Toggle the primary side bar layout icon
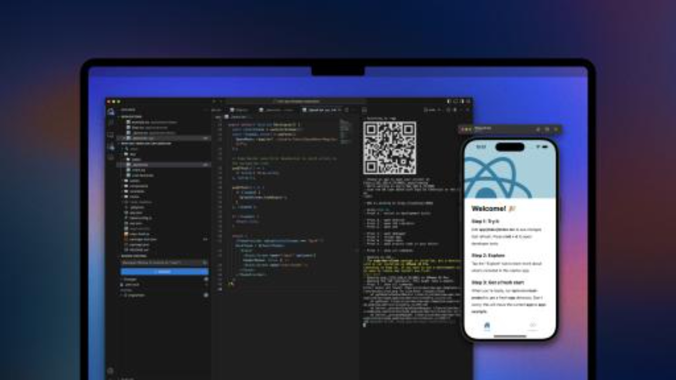Screen dimensions: 676x380 (x=449, y=101)
